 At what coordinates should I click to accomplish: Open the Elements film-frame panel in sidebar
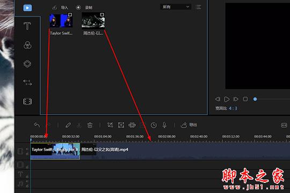27,101
